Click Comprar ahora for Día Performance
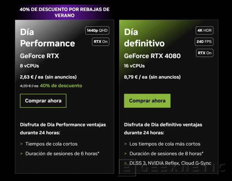 point(43,100)
